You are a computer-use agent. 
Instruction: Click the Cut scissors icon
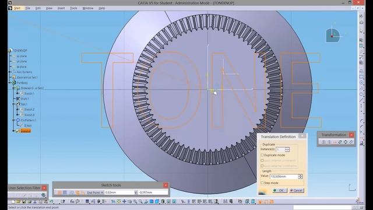coord(35,202)
